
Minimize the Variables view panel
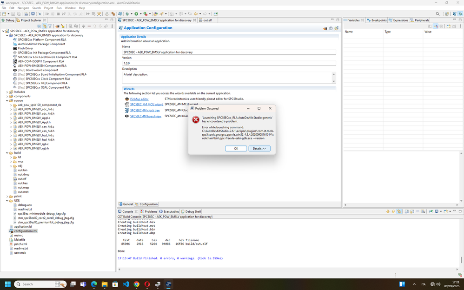click(455, 20)
